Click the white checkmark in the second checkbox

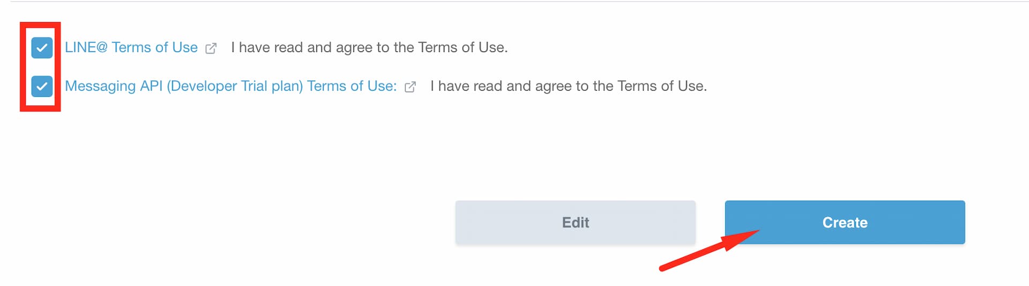coord(42,86)
